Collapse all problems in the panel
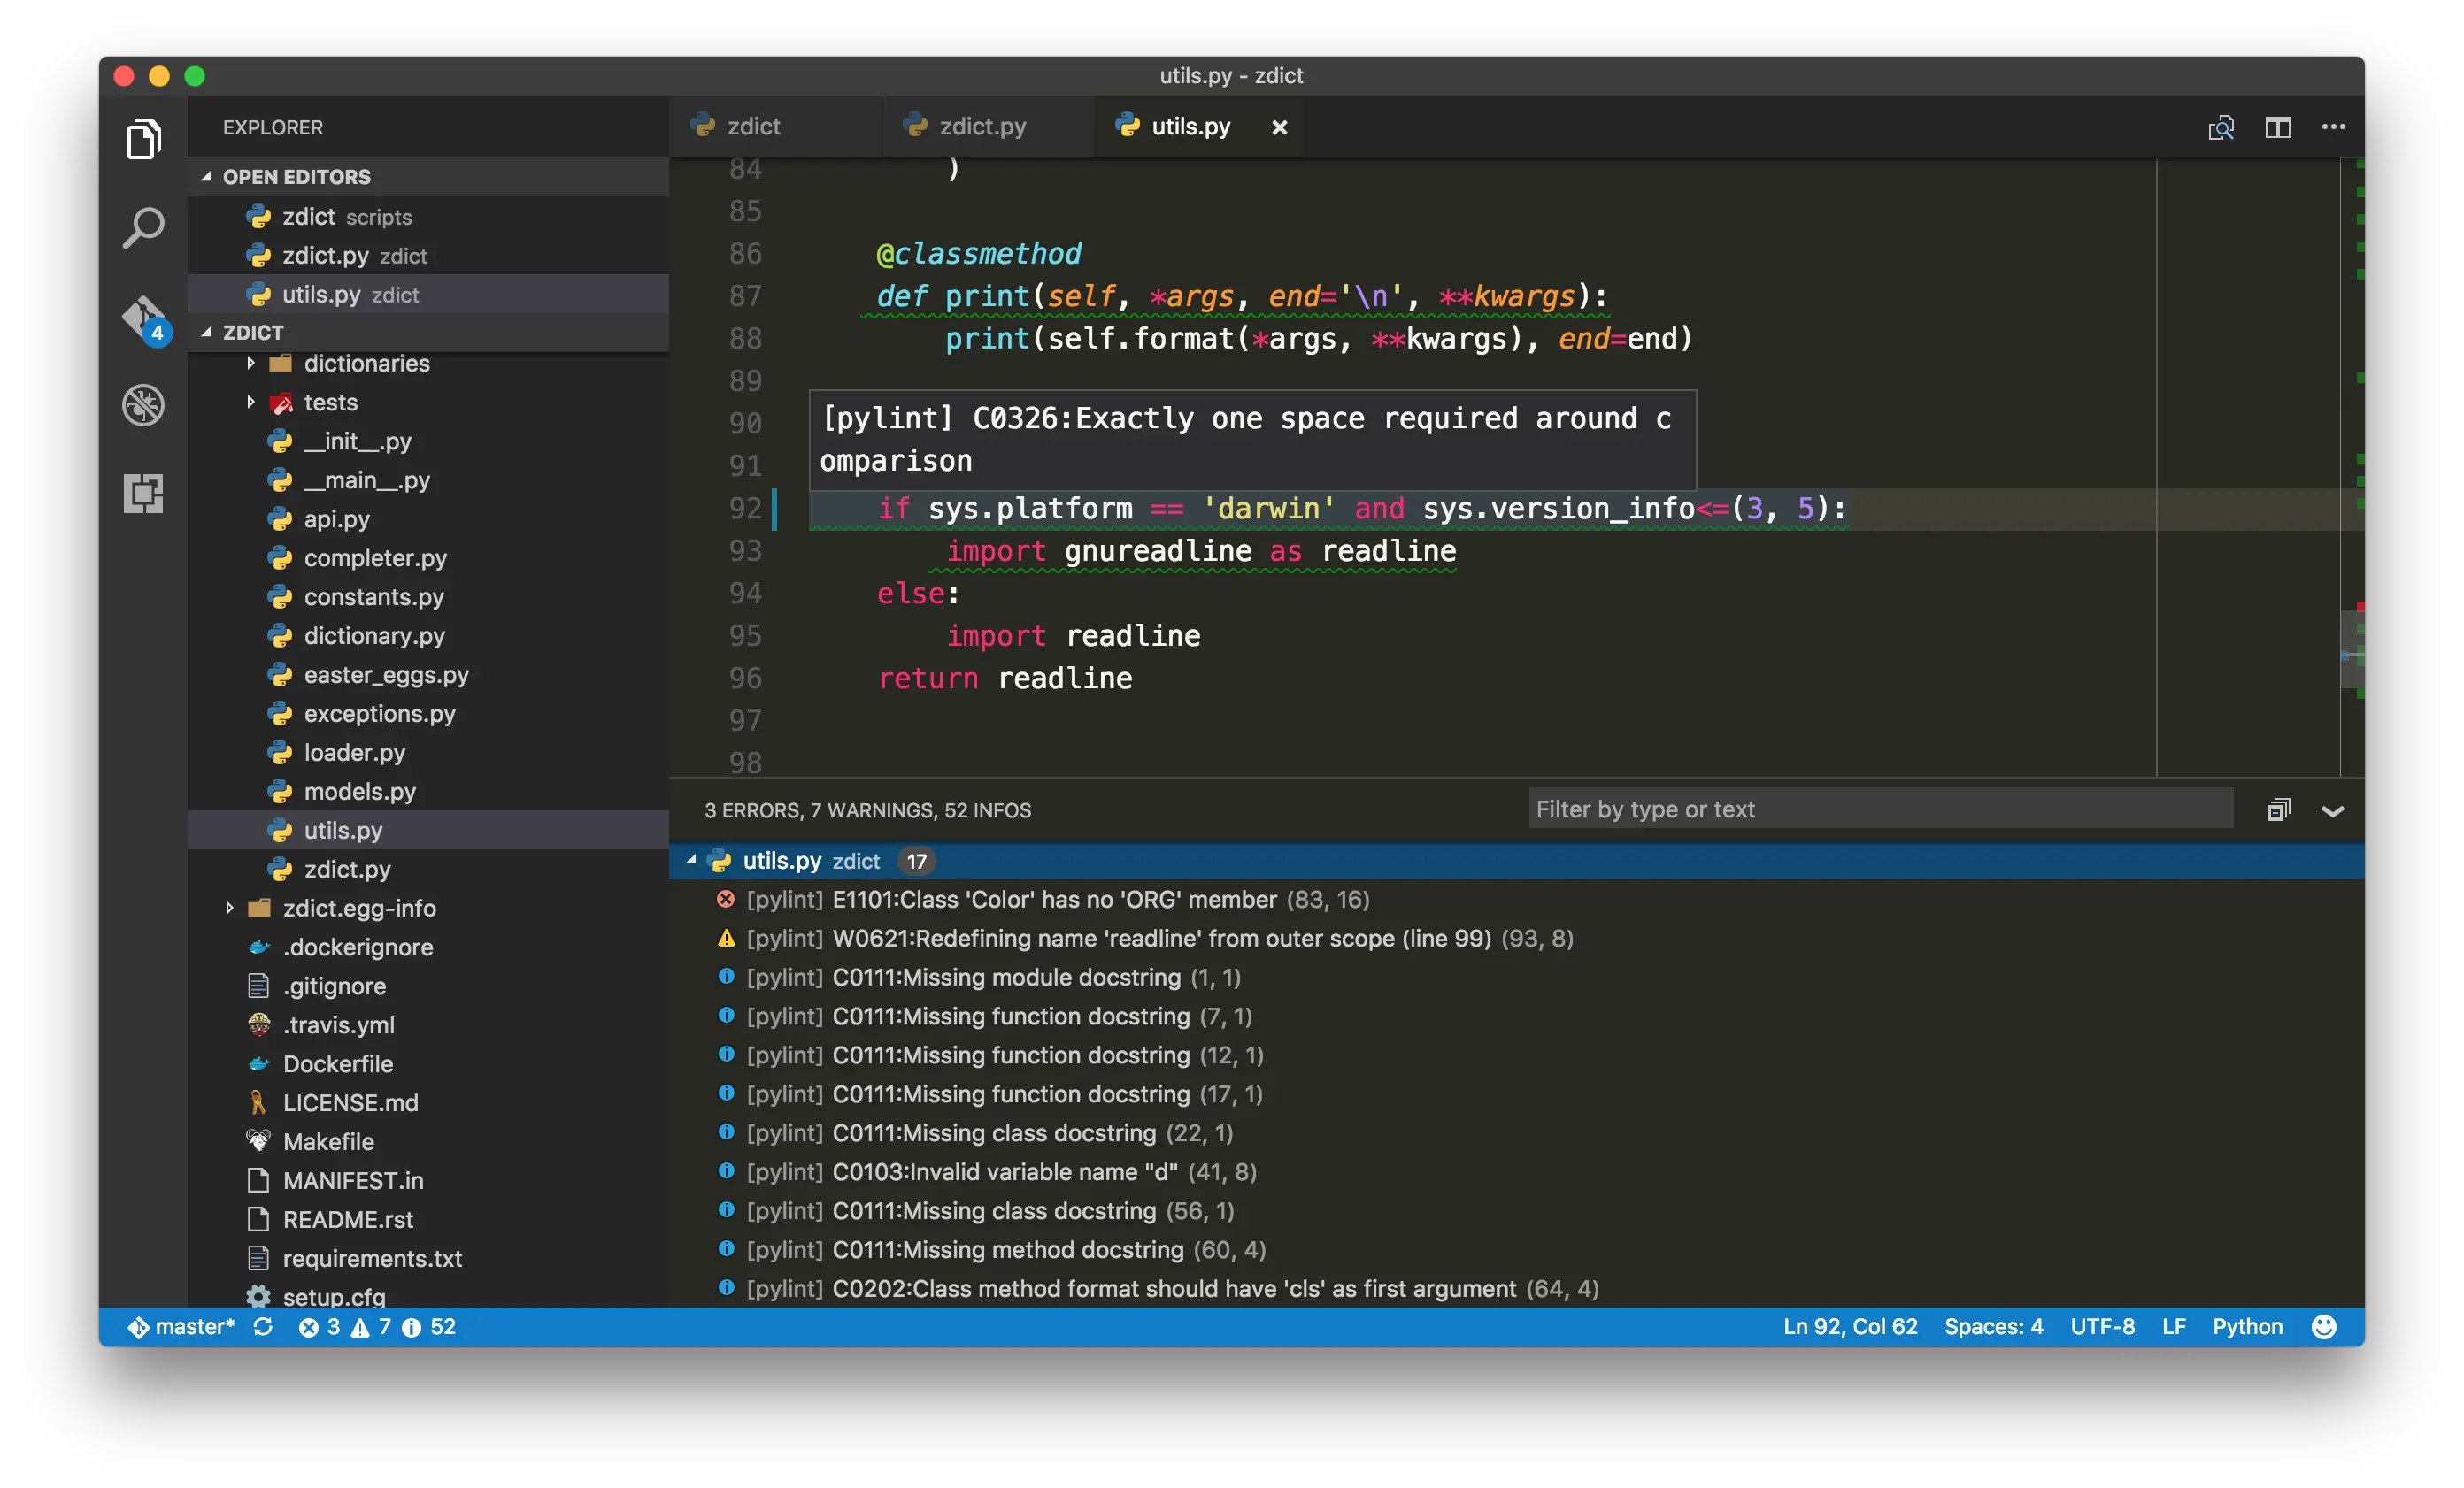Viewport: 2464px width, 1488px height. tap(2278, 809)
